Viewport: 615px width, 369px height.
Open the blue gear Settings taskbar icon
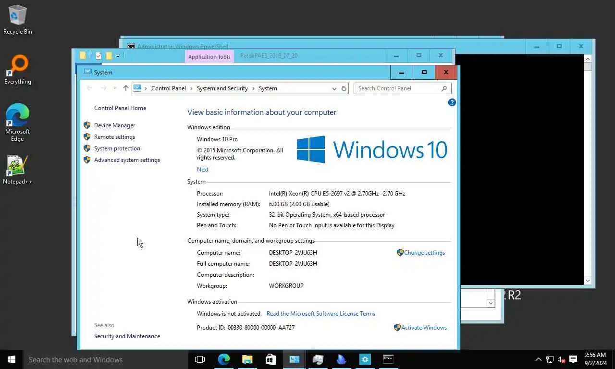click(365, 359)
